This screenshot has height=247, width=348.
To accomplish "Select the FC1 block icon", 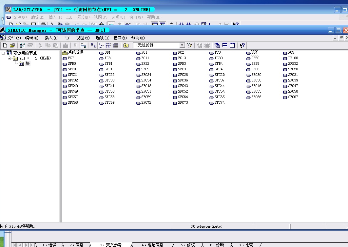I will point(138,53).
